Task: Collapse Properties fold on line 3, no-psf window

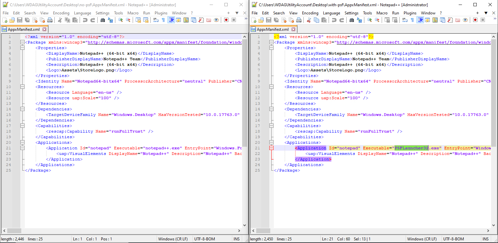Action: (x=22, y=48)
